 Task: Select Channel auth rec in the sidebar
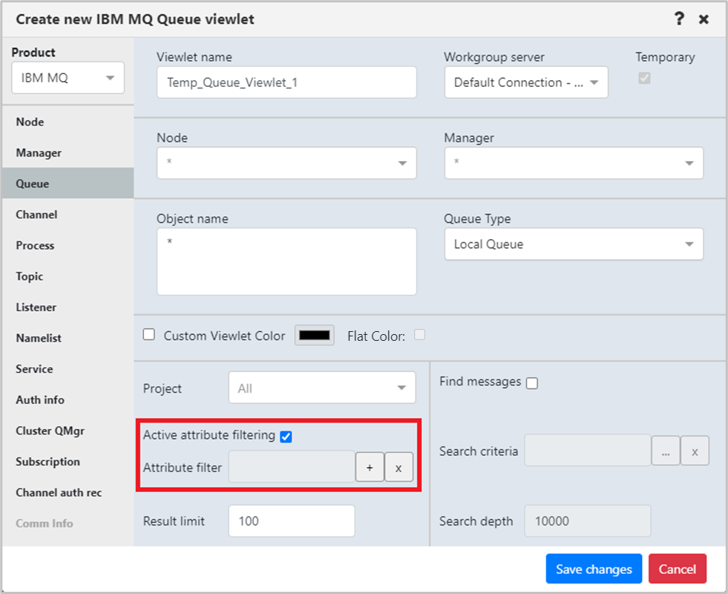68,492
